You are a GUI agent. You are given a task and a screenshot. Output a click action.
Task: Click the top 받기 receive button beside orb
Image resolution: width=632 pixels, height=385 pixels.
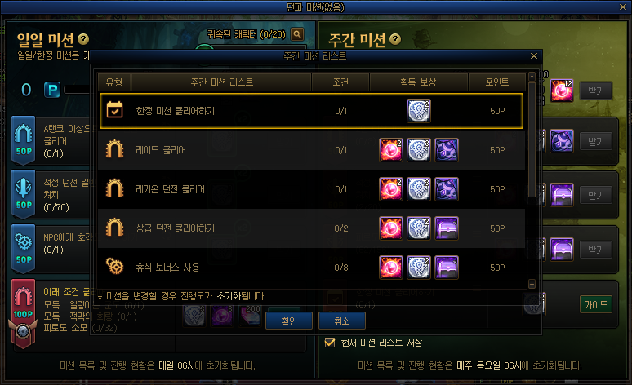[596, 91]
